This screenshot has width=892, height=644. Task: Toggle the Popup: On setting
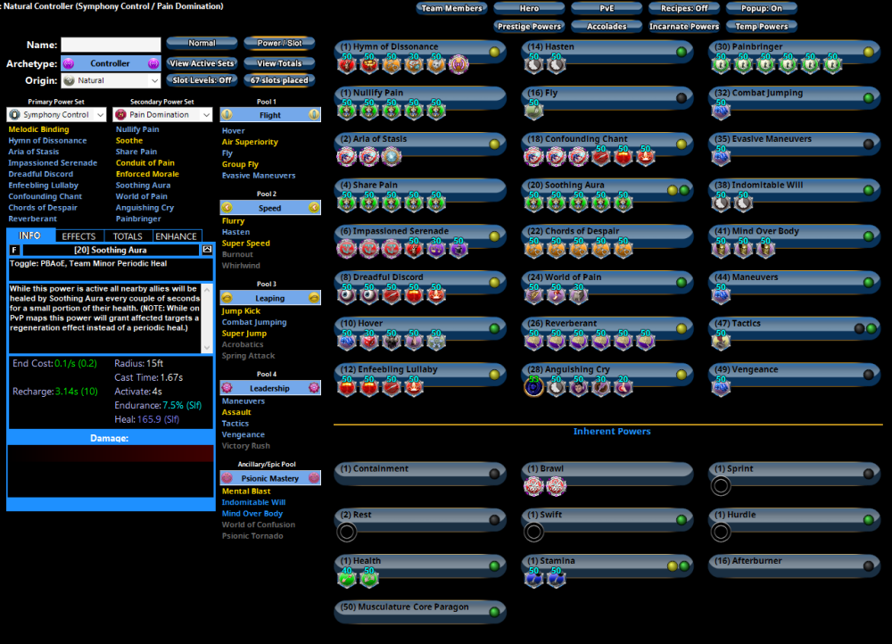pyautogui.click(x=761, y=8)
